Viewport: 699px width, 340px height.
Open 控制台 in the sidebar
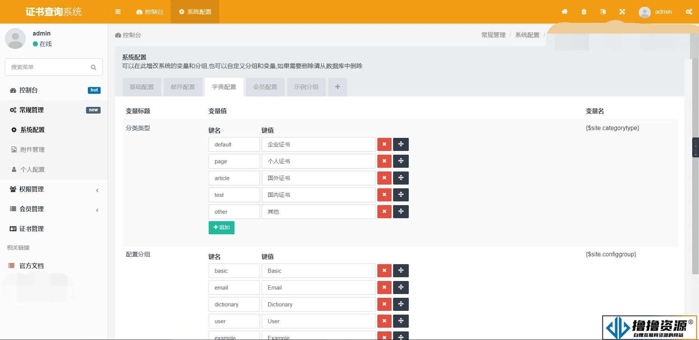[54, 90]
